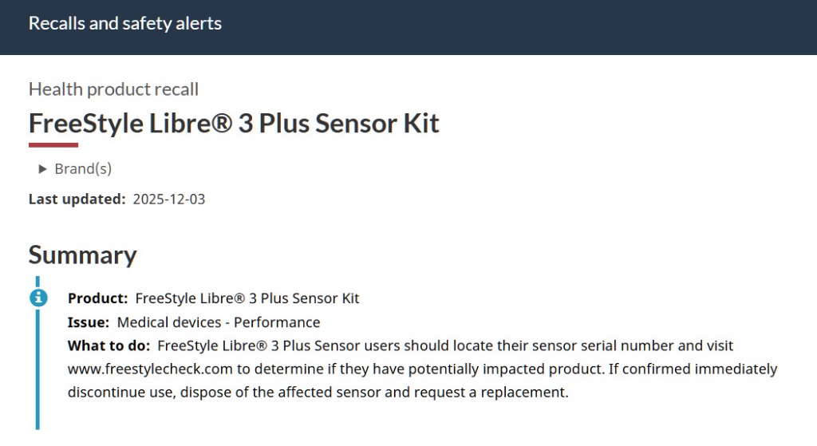Click the bold Issue: label
This screenshot has height=446, width=817.
tap(89, 322)
